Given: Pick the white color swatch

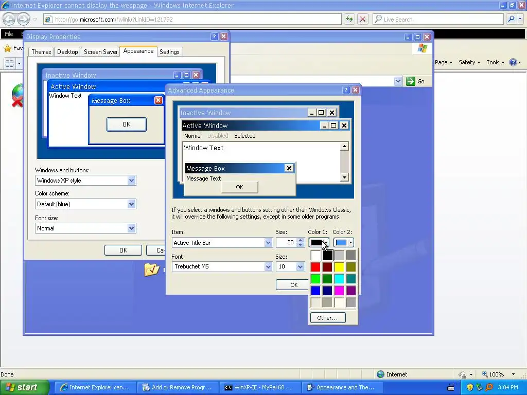Looking at the screenshot, I should pos(315,255).
